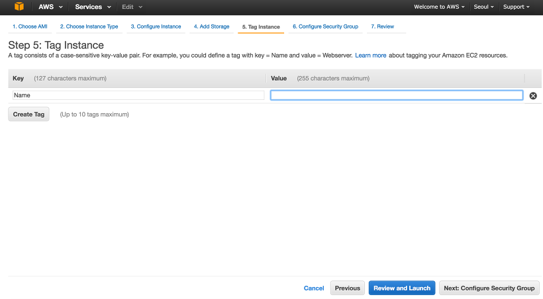This screenshot has height=299, width=543.
Task: Go to step 1. Choose AMI
Action: (x=30, y=26)
